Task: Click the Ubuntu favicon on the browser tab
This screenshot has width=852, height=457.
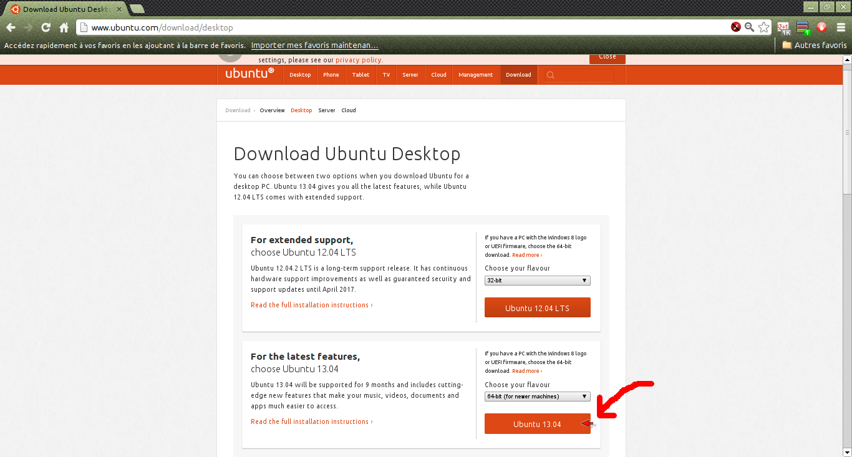Action: click(15, 9)
